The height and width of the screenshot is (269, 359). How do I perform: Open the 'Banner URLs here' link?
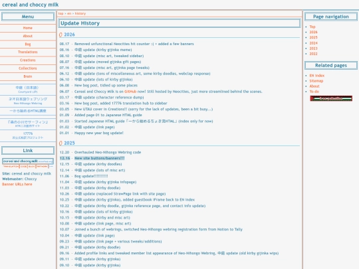click(17, 184)
